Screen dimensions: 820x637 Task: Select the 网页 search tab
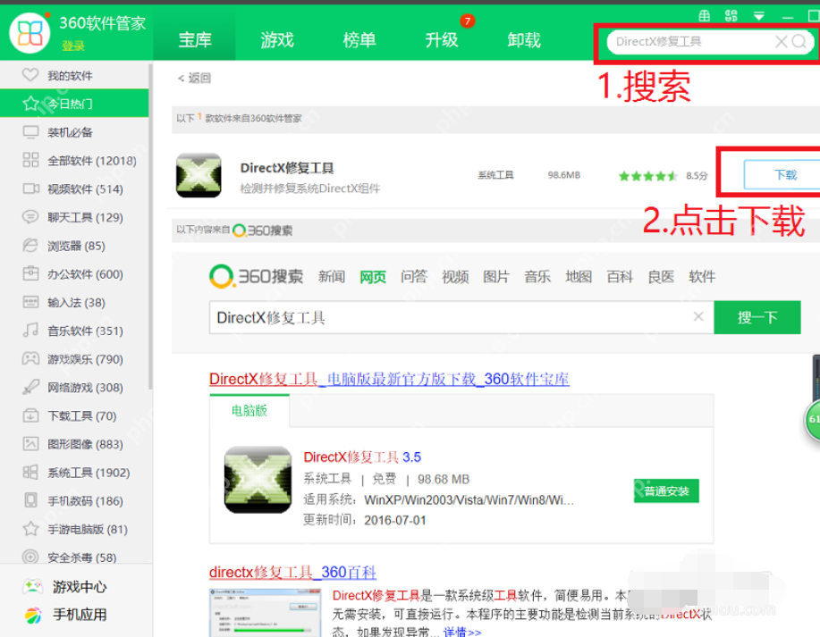point(373,276)
